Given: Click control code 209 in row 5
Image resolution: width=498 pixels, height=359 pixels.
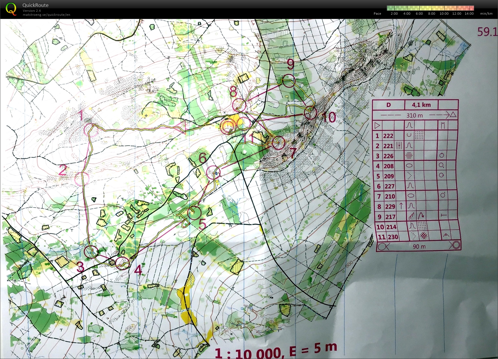Looking at the screenshot, I should (389, 176).
